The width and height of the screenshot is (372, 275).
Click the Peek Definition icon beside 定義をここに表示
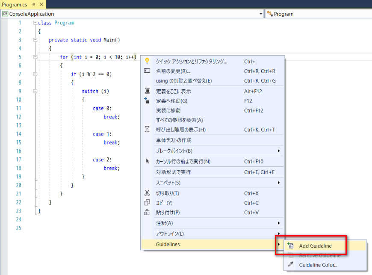click(147, 91)
